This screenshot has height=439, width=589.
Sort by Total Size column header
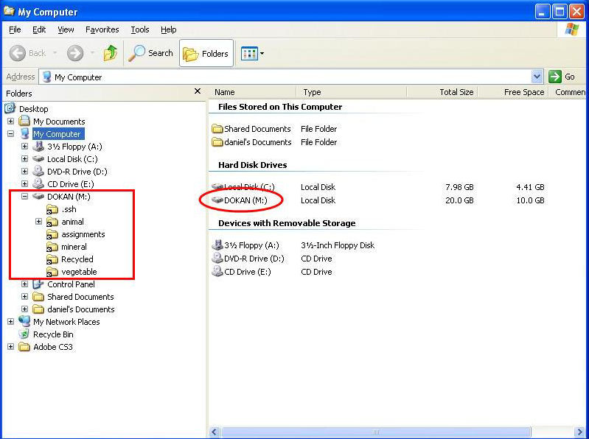tap(456, 92)
